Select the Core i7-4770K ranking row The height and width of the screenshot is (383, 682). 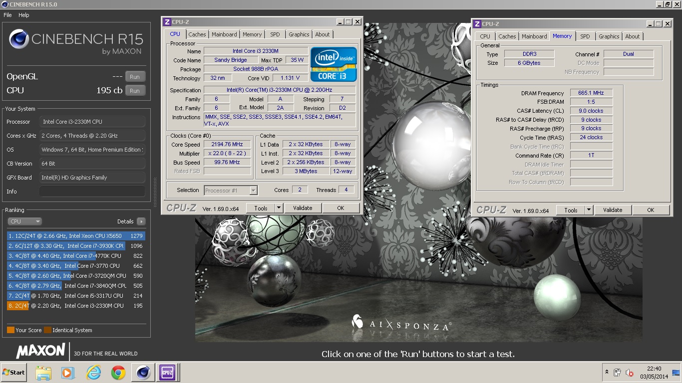click(75, 256)
